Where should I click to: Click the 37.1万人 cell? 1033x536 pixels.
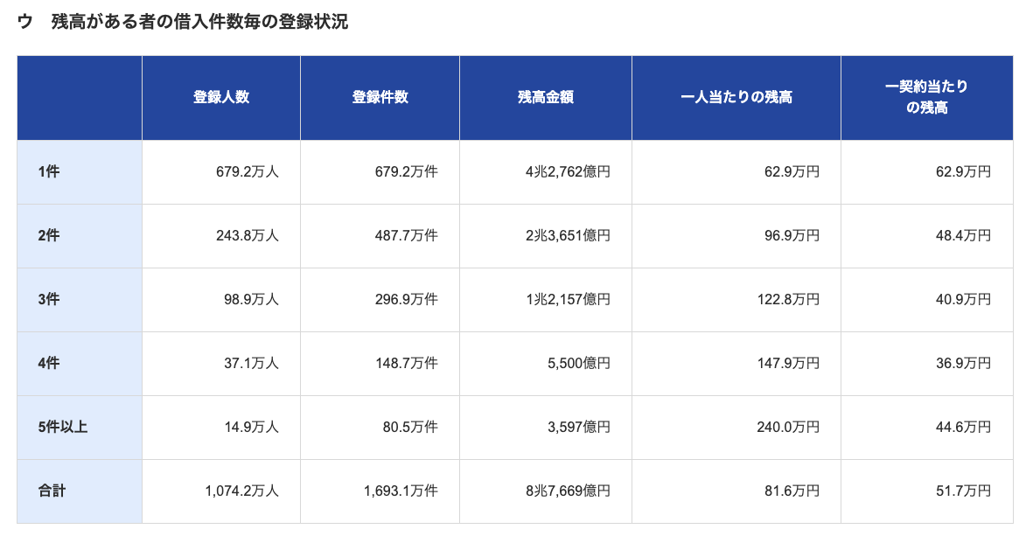click(x=221, y=364)
